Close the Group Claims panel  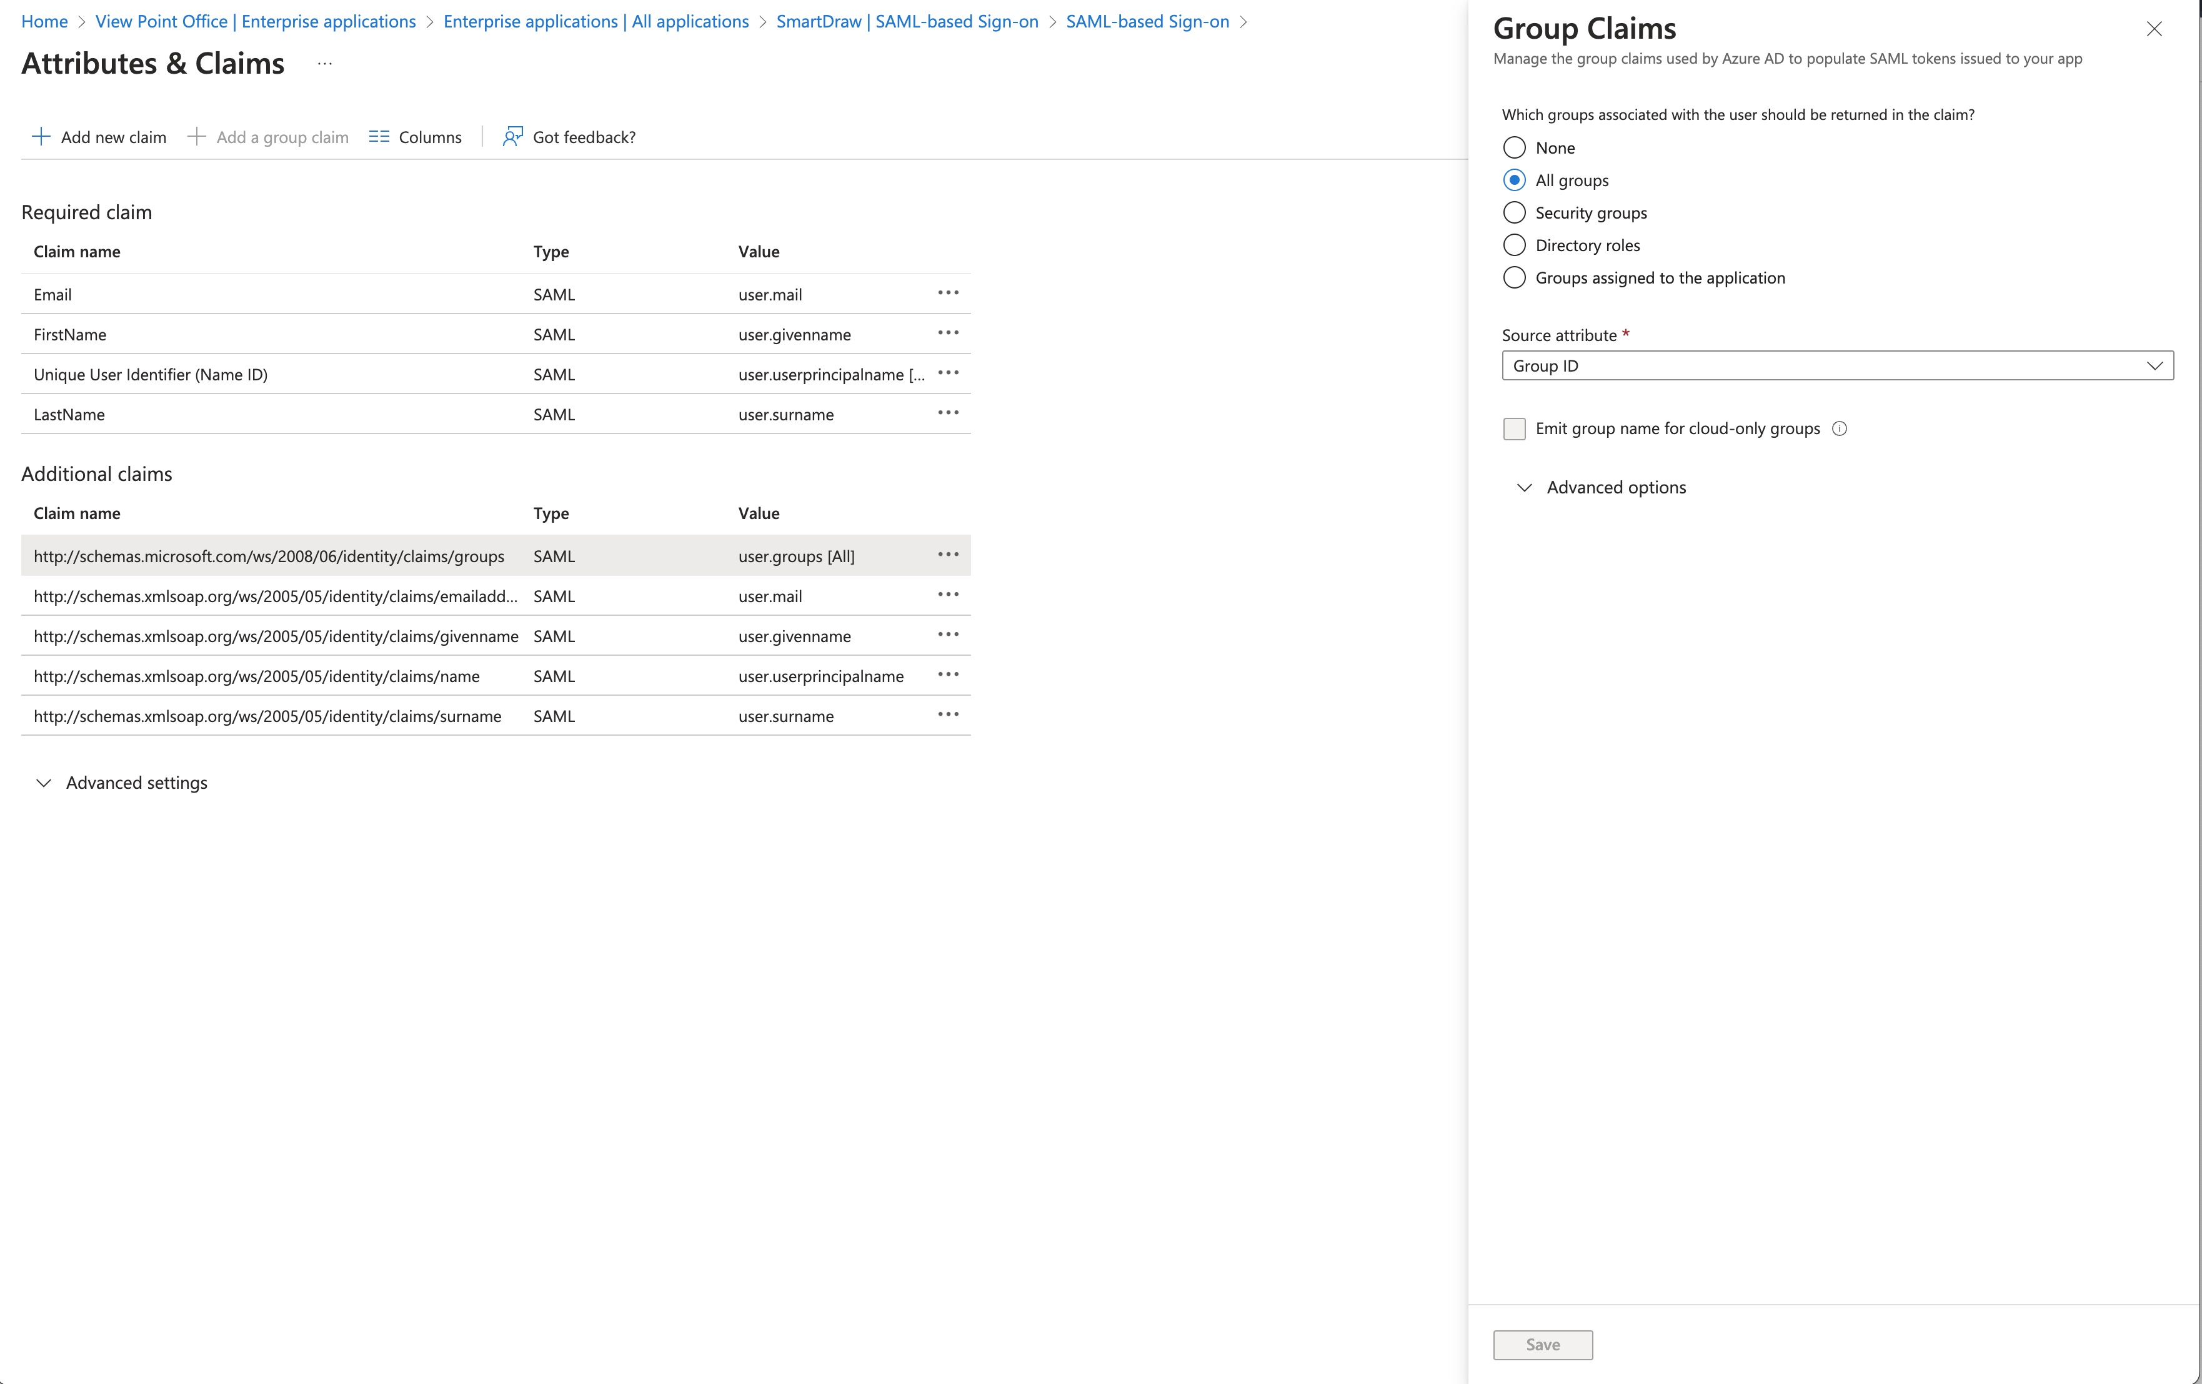click(x=2153, y=29)
